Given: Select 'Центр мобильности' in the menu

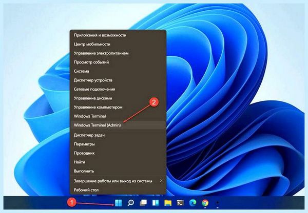Looking at the screenshot, I should click(x=118, y=44).
